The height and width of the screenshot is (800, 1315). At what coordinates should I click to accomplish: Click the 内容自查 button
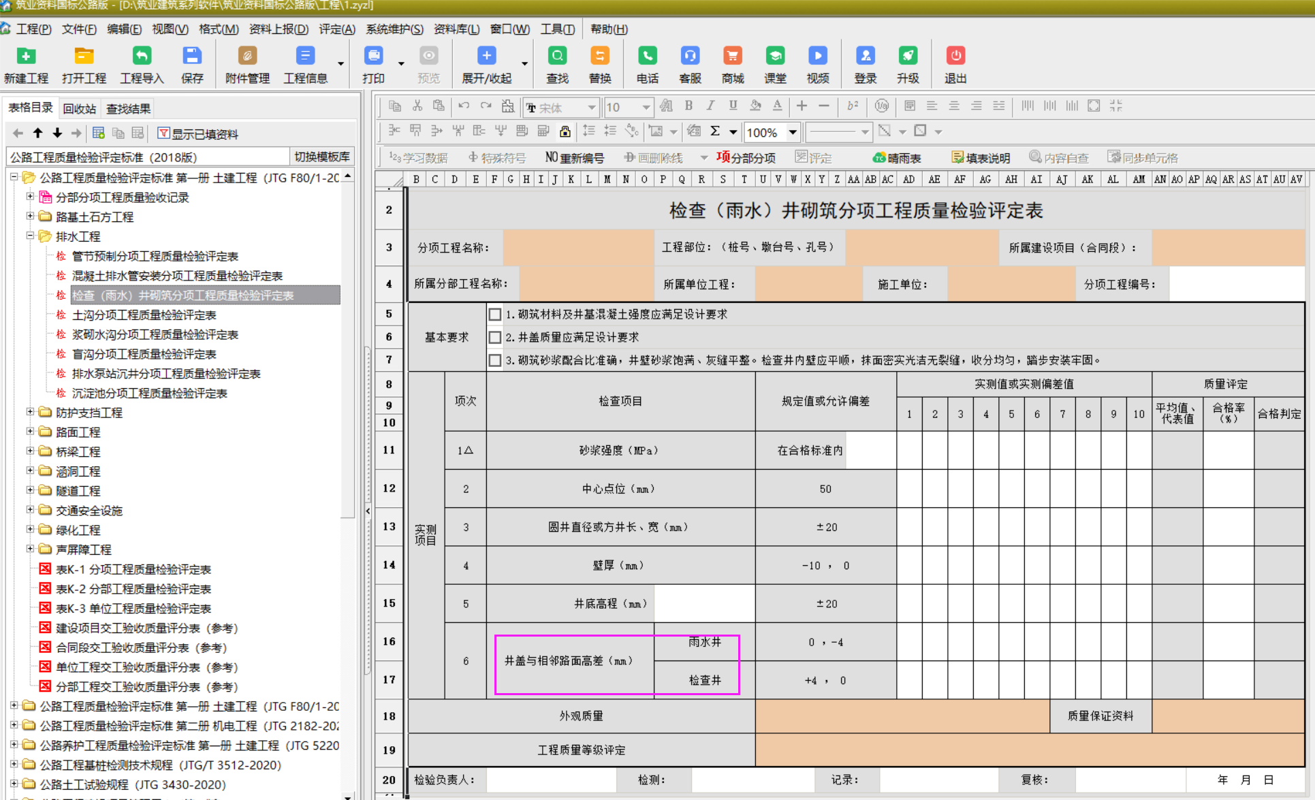(x=1058, y=158)
